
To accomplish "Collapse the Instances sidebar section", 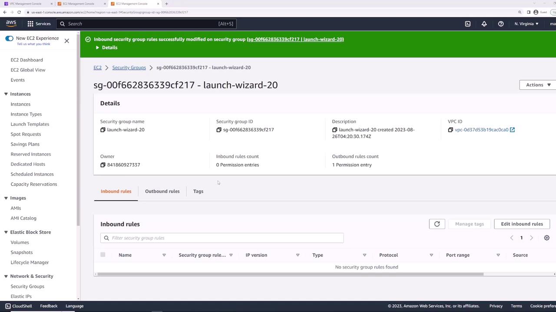I will pyautogui.click(x=6, y=94).
